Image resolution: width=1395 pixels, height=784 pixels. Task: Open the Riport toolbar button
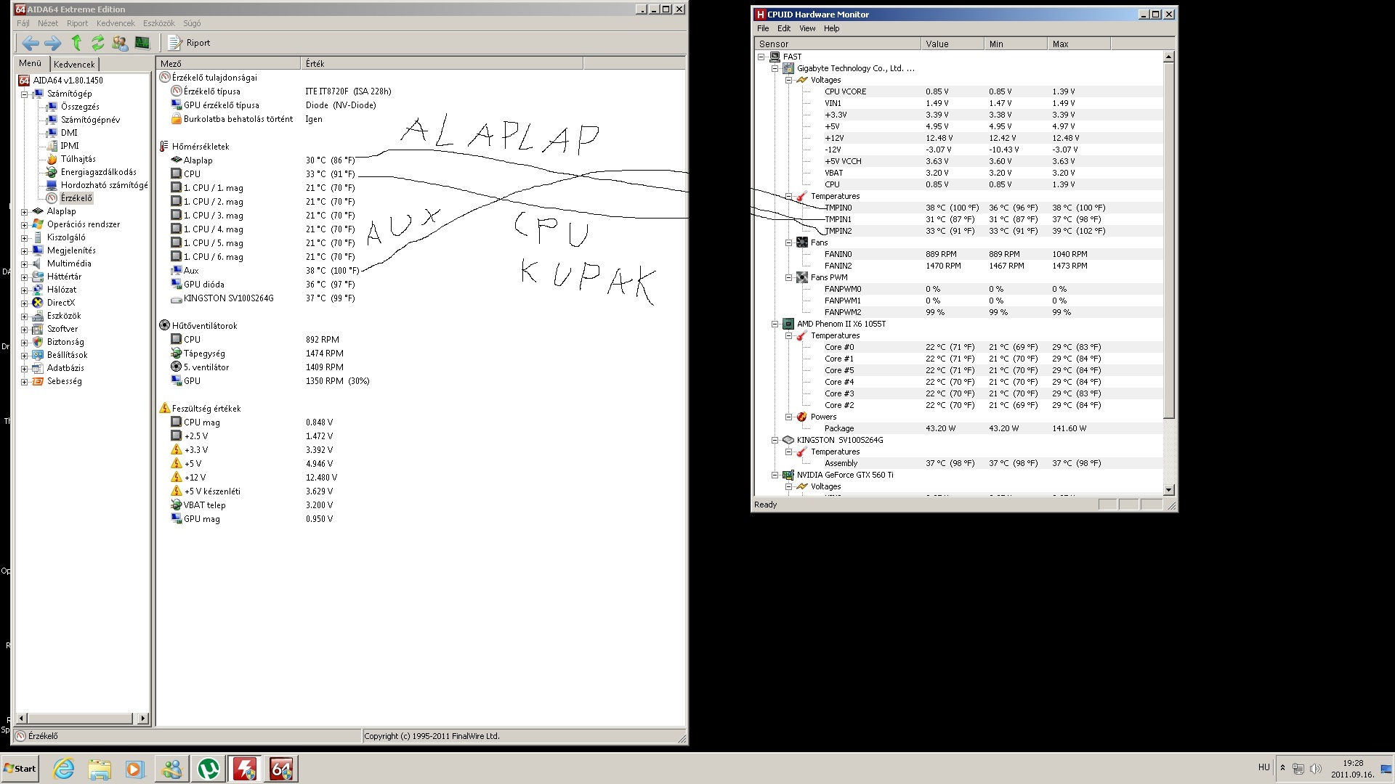click(189, 43)
